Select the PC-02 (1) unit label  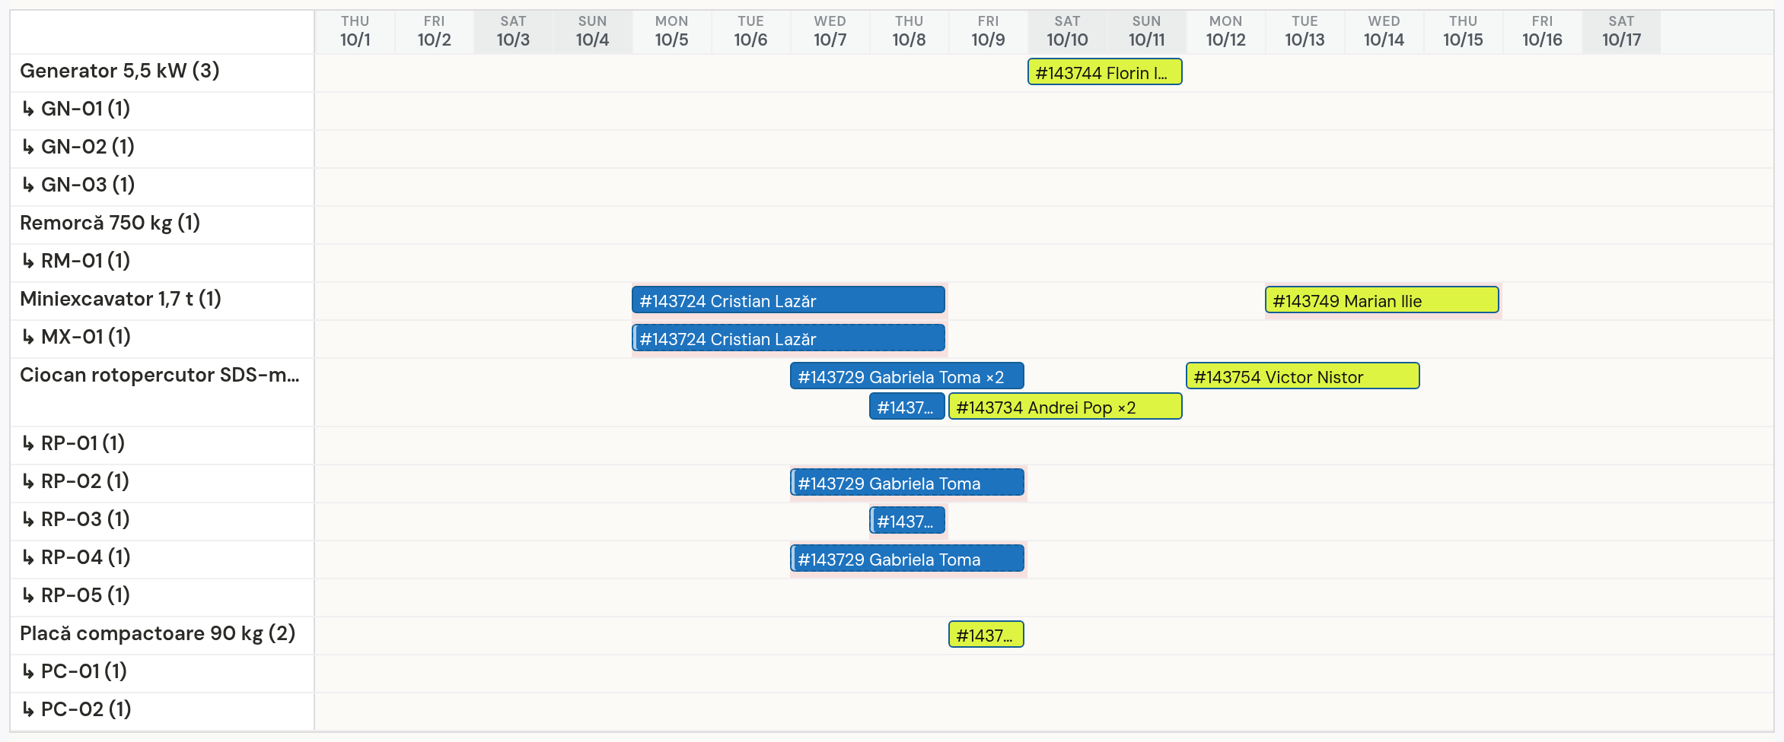coord(76,710)
